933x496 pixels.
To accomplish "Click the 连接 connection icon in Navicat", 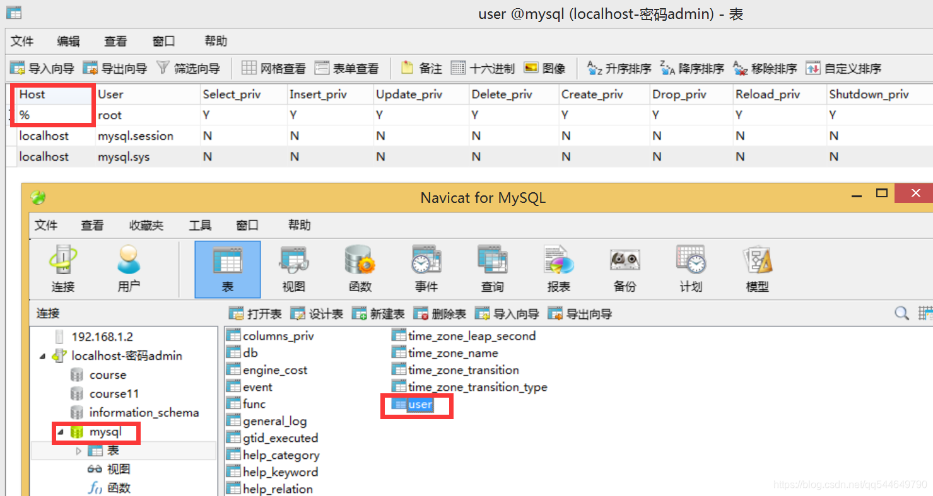I will pos(63,269).
